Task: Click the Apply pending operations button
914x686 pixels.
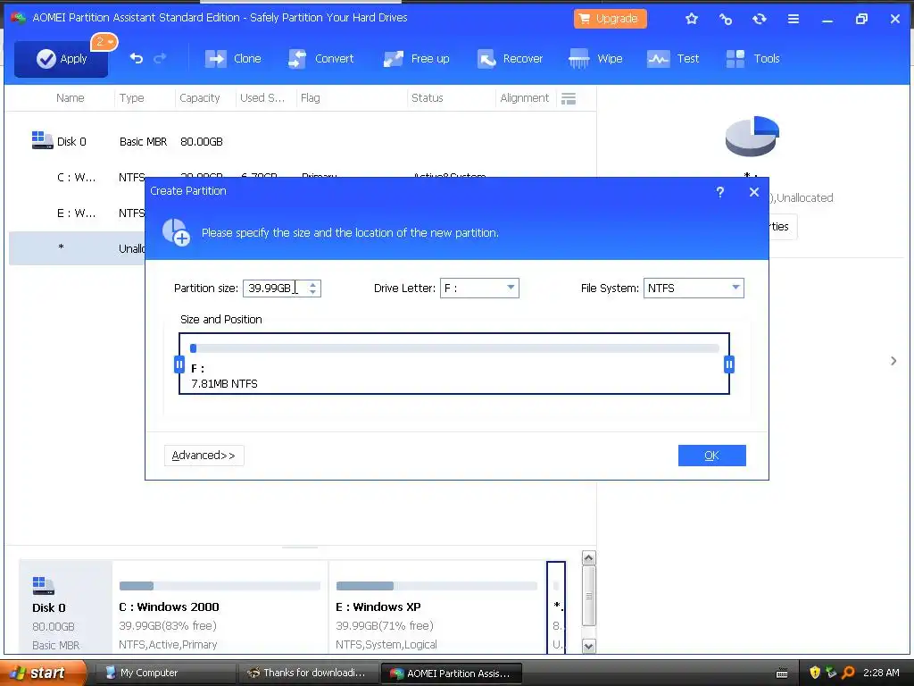Action: pos(62,58)
